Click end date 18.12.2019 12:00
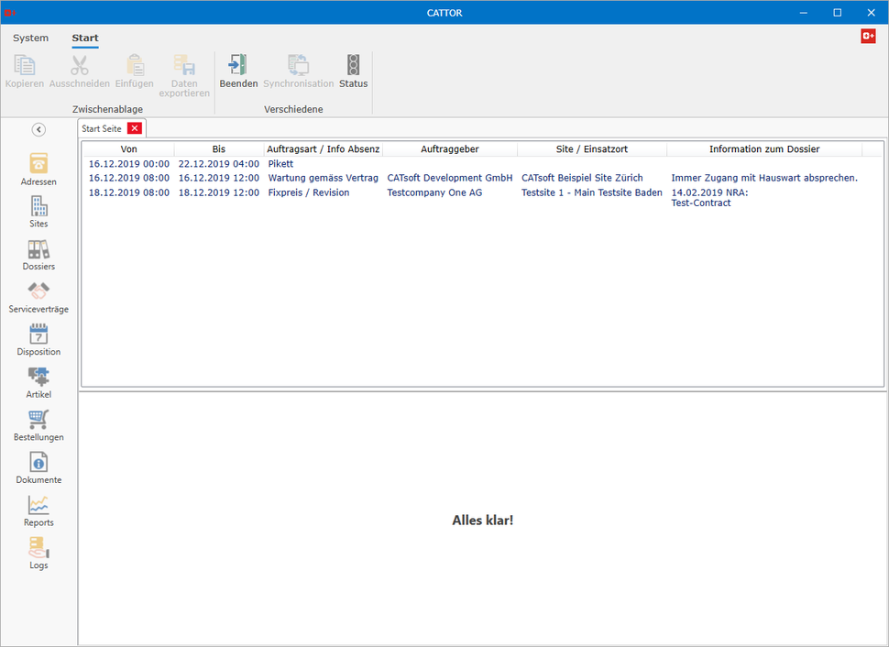The width and height of the screenshot is (889, 647). pyautogui.click(x=219, y=192)
